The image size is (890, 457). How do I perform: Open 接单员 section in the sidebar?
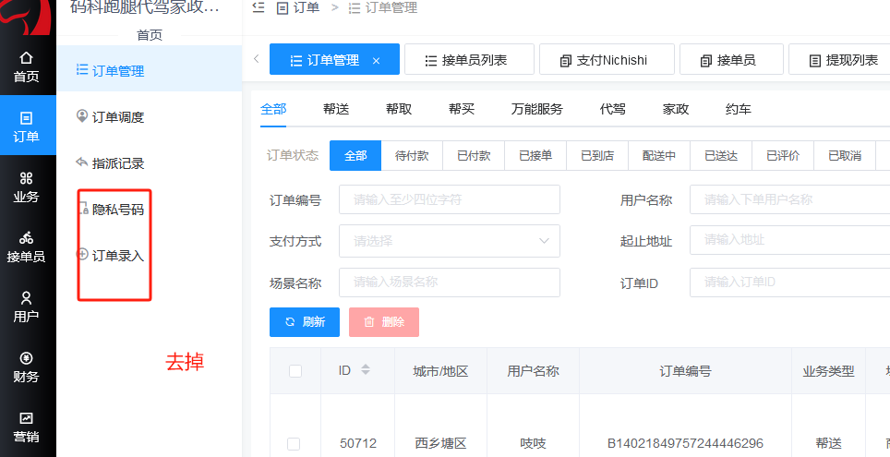pos(27,247)
